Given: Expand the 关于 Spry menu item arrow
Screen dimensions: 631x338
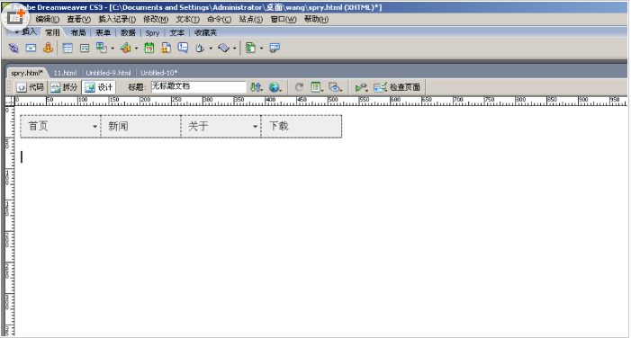Looking at the screenshot, I should 255,127.
